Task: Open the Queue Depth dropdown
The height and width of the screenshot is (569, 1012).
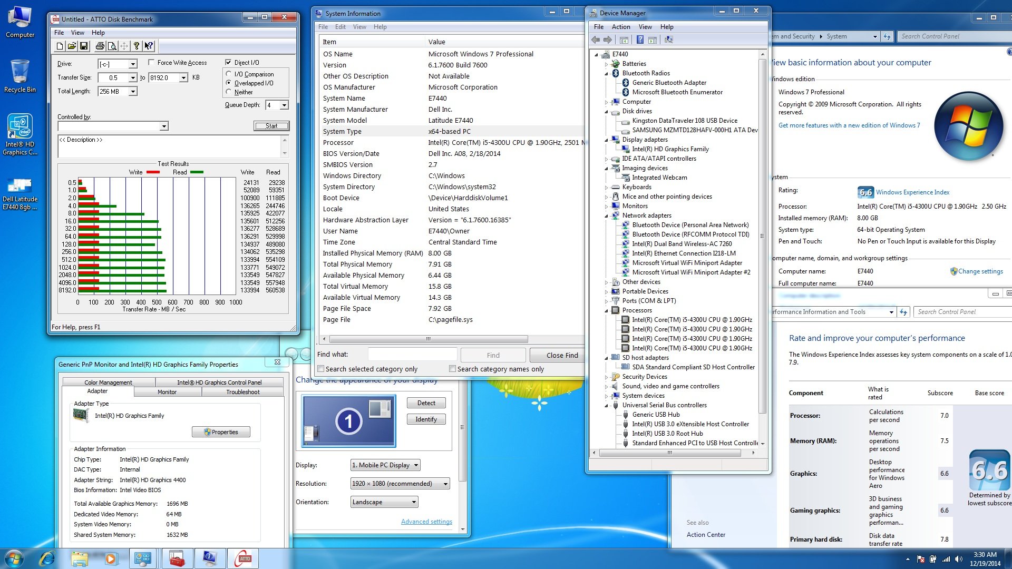Action: coord(284,105)
